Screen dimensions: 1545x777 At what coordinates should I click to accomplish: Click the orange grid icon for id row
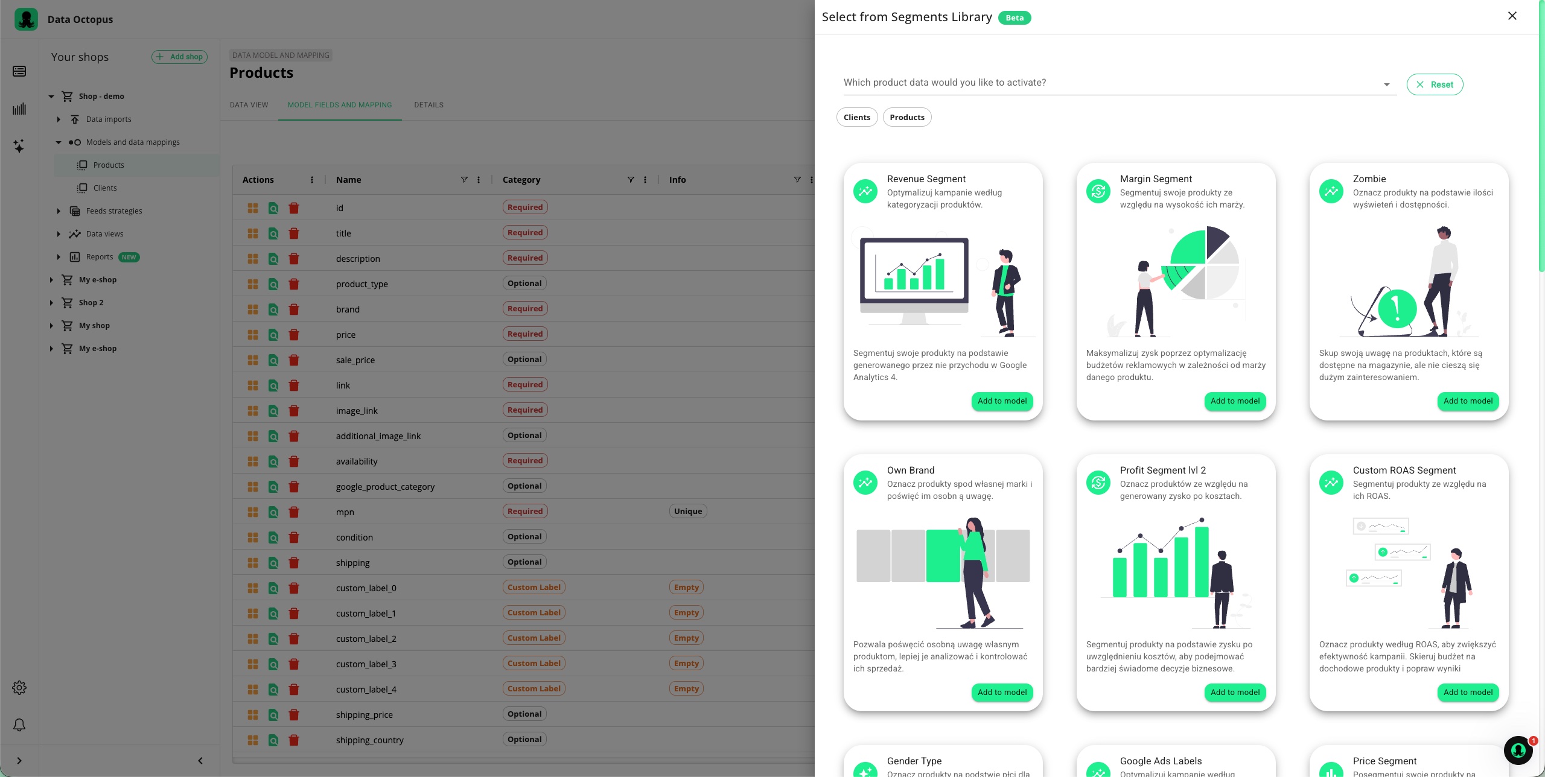pyautogui.click(x=253, y=208)
